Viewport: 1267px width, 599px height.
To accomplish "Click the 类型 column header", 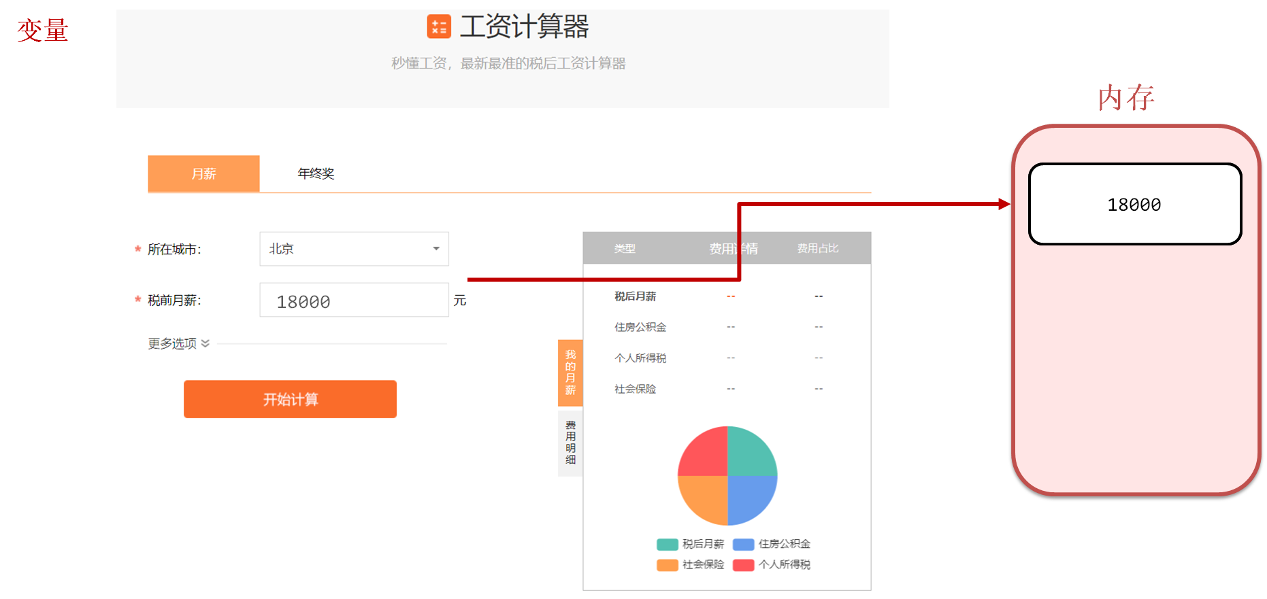I will [x=625, y=249].
